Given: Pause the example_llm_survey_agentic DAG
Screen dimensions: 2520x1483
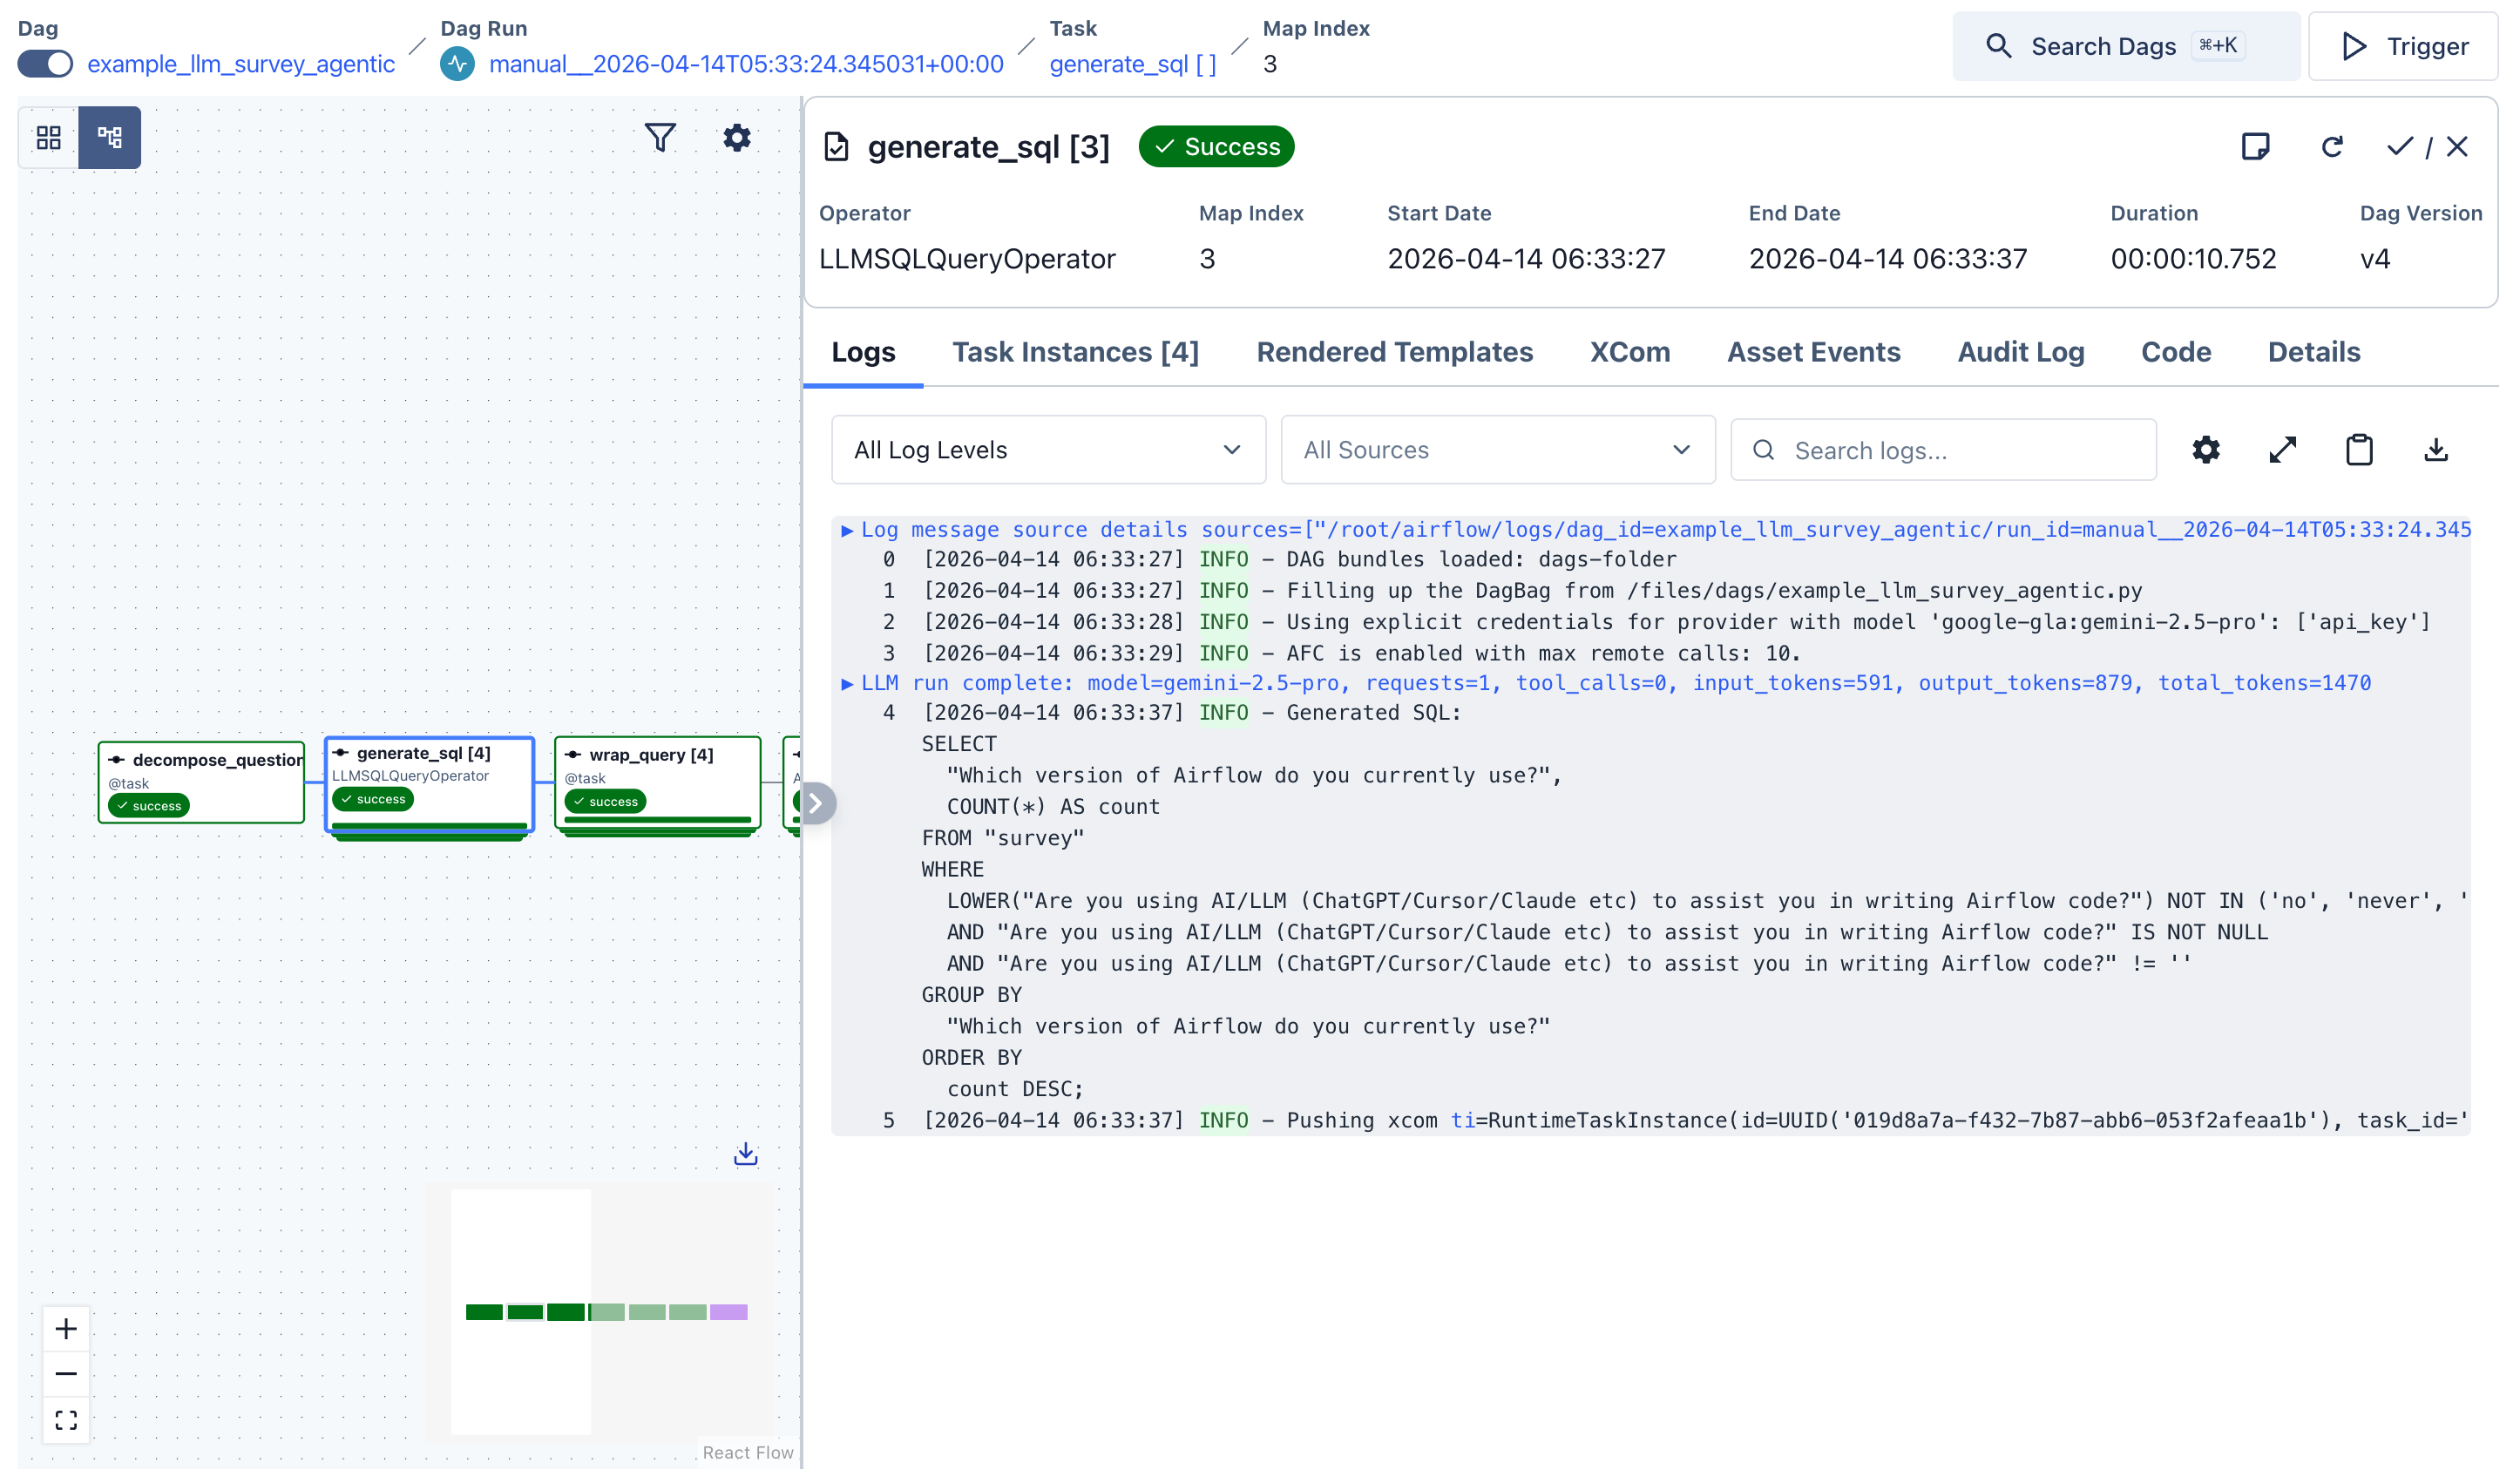Looking at the screenshot, I should click(x=44, y=63).
